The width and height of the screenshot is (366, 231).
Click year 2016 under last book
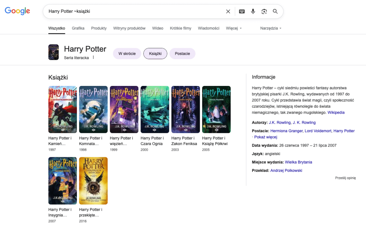(x=83, y=221)
